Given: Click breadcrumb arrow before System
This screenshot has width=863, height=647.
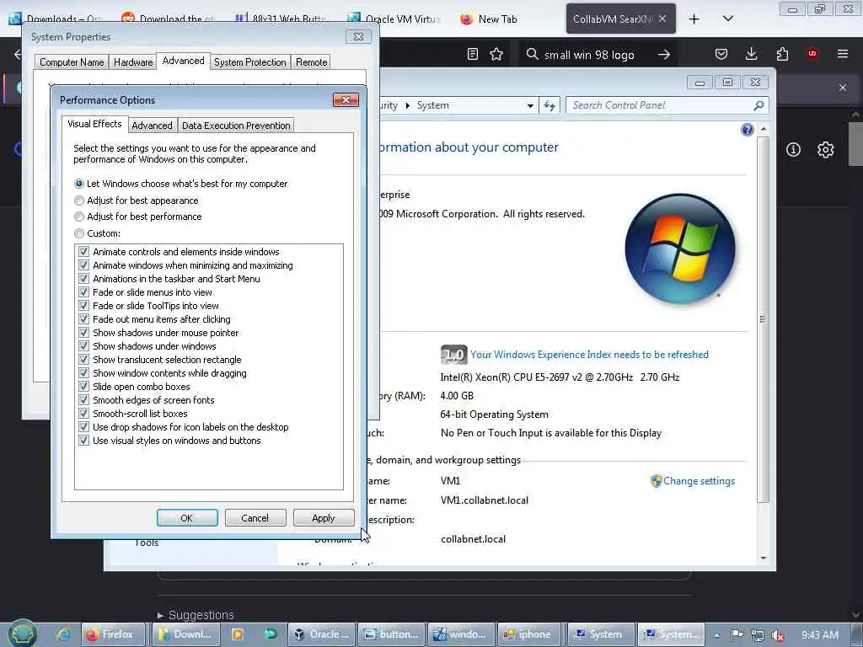Looking at the screenshot, I should 407,105.
